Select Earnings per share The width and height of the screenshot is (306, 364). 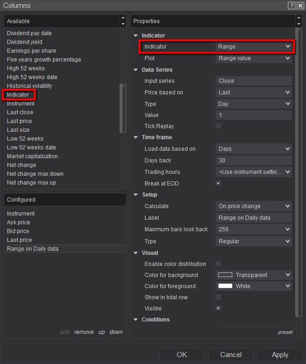click(32, 51)
